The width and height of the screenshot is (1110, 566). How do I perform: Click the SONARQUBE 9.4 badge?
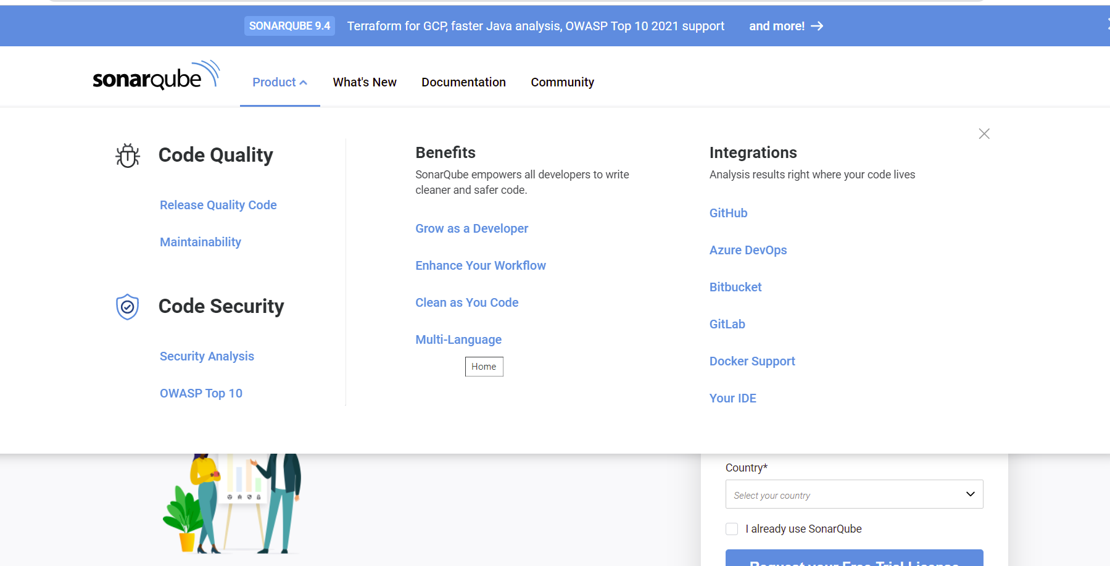point(289,26)
